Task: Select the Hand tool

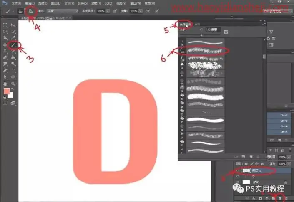Action: pos(5,84)
